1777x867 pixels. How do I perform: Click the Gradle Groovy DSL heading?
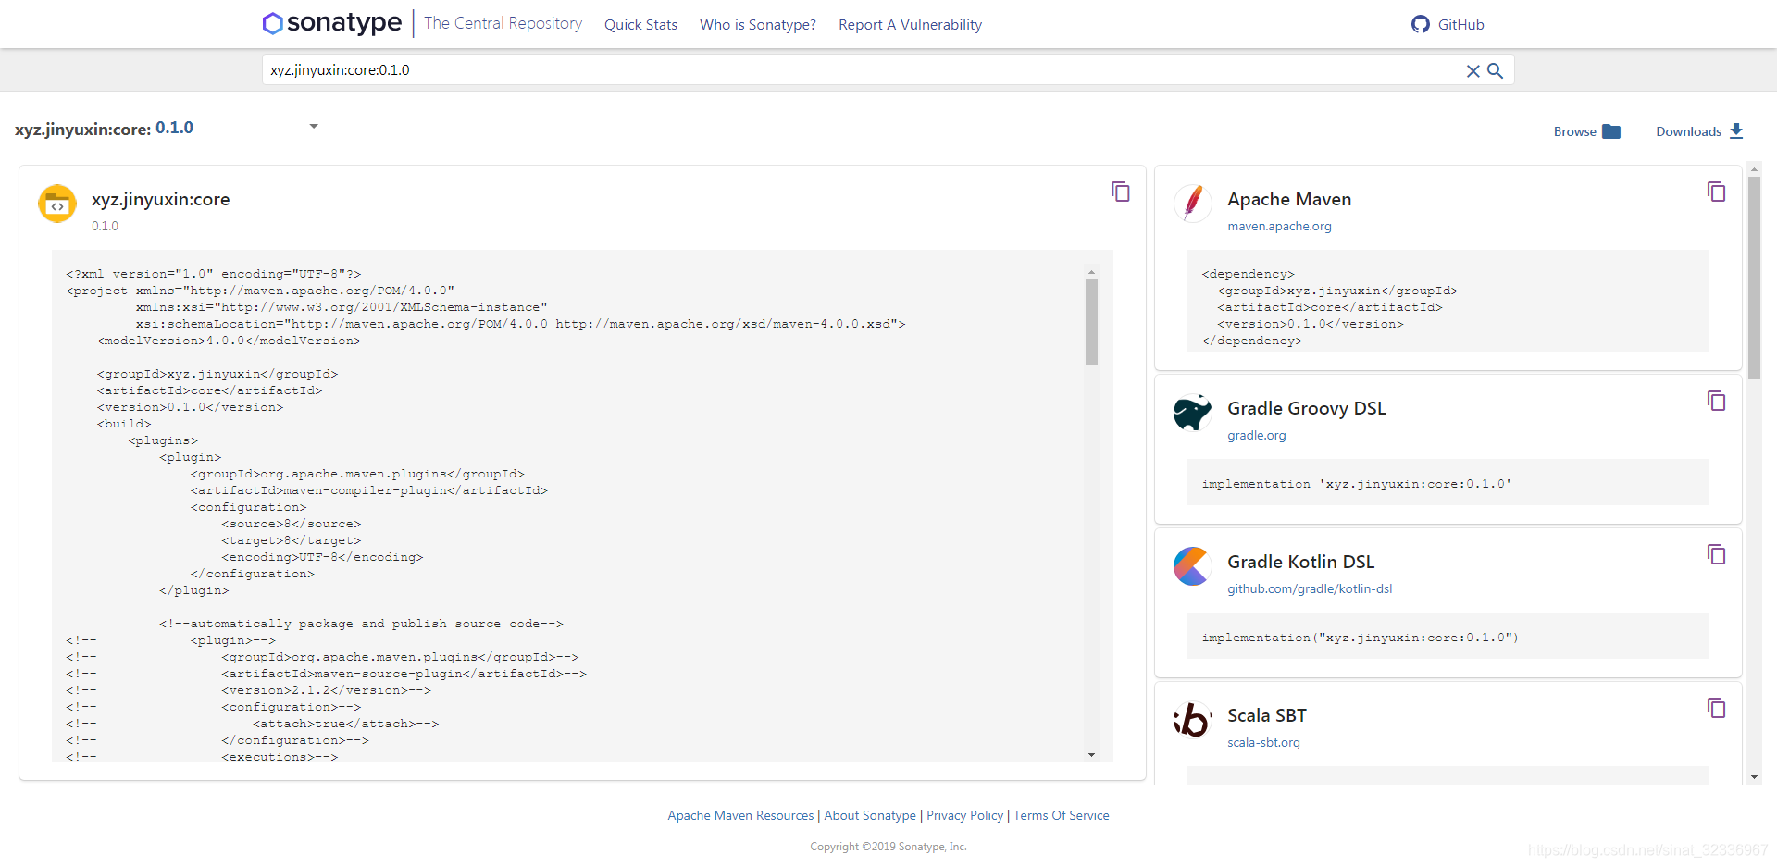pos(1306,408)
